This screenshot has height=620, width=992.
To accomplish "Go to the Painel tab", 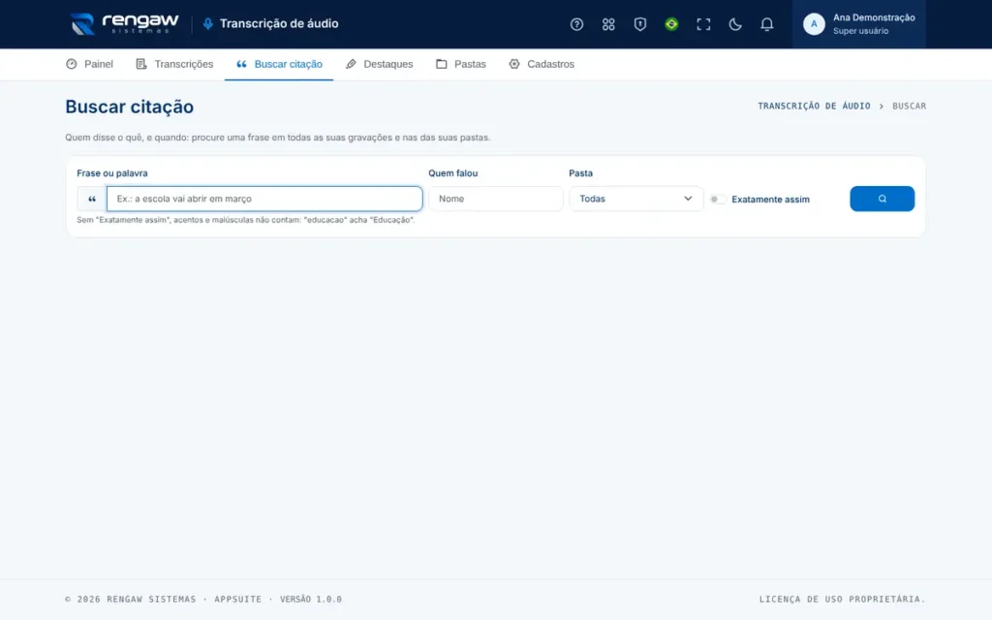I will tap(89, 64).
